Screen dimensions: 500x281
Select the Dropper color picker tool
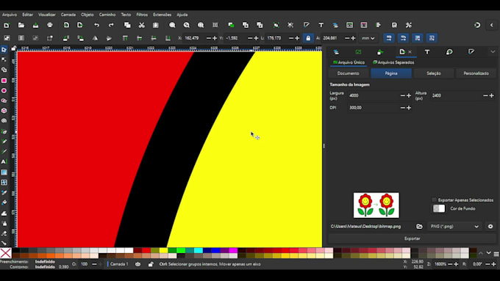tap(4, 192)
